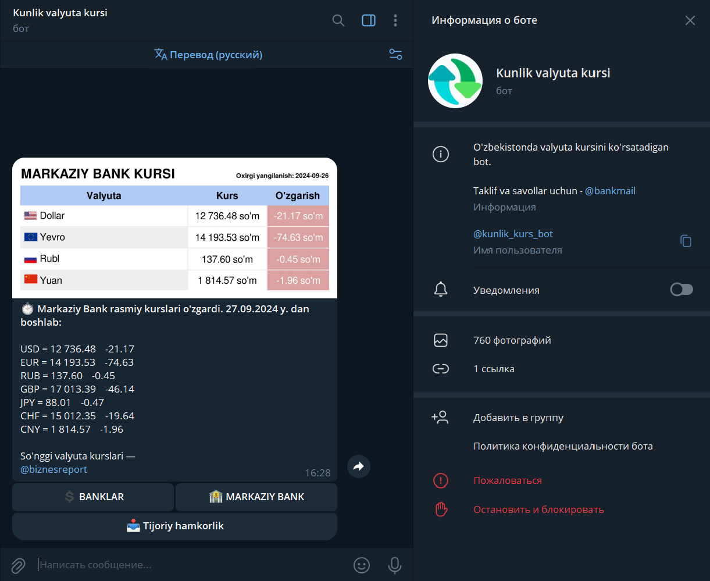Click the CHF = 15 012.35 line
The width and height of the screenshot is (710, 581).
tap(77, 416)
